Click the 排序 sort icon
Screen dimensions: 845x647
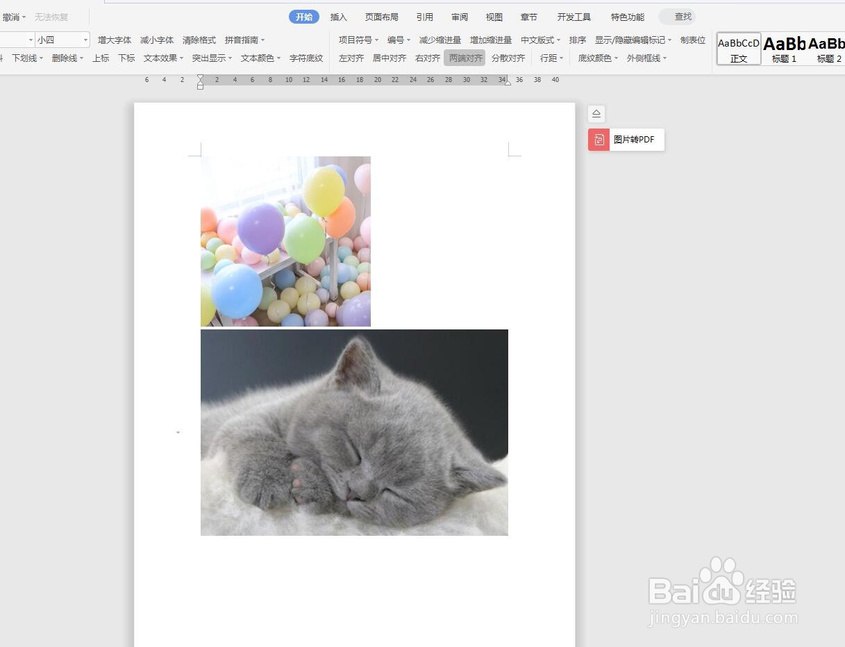pos(577,40)
